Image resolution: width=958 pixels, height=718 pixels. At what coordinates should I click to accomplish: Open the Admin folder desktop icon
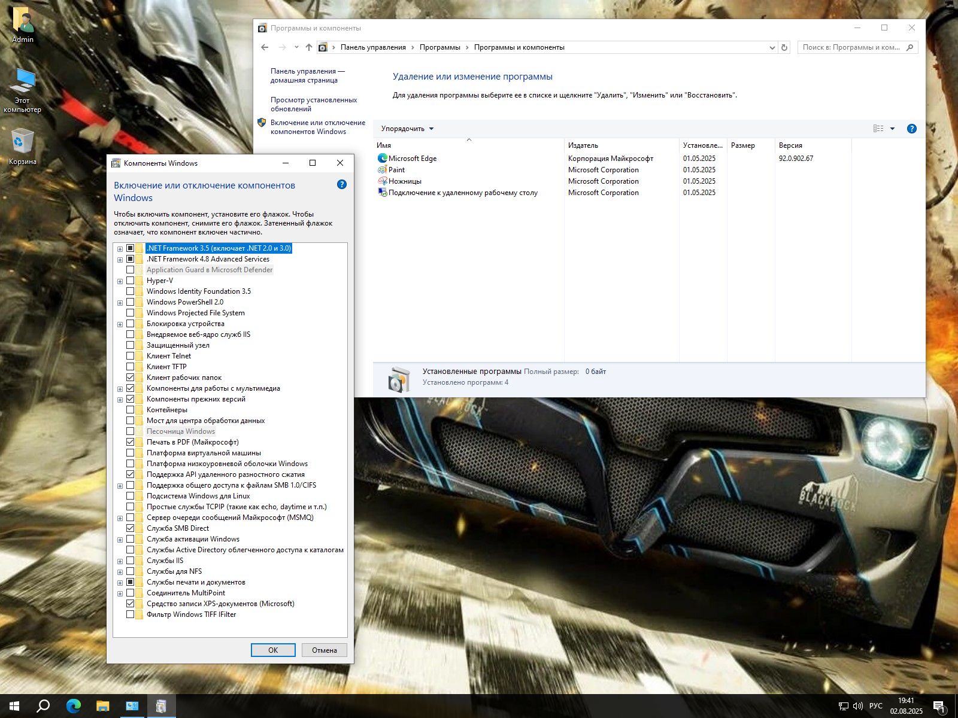click(x=23, y=25)
